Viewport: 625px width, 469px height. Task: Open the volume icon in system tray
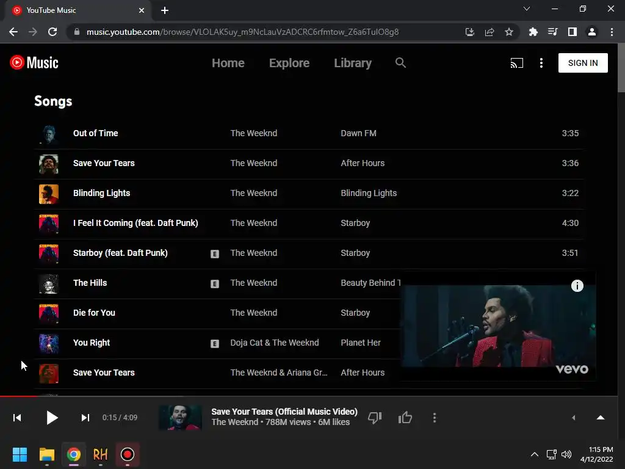pyautogui.click(x=566, y=454)
